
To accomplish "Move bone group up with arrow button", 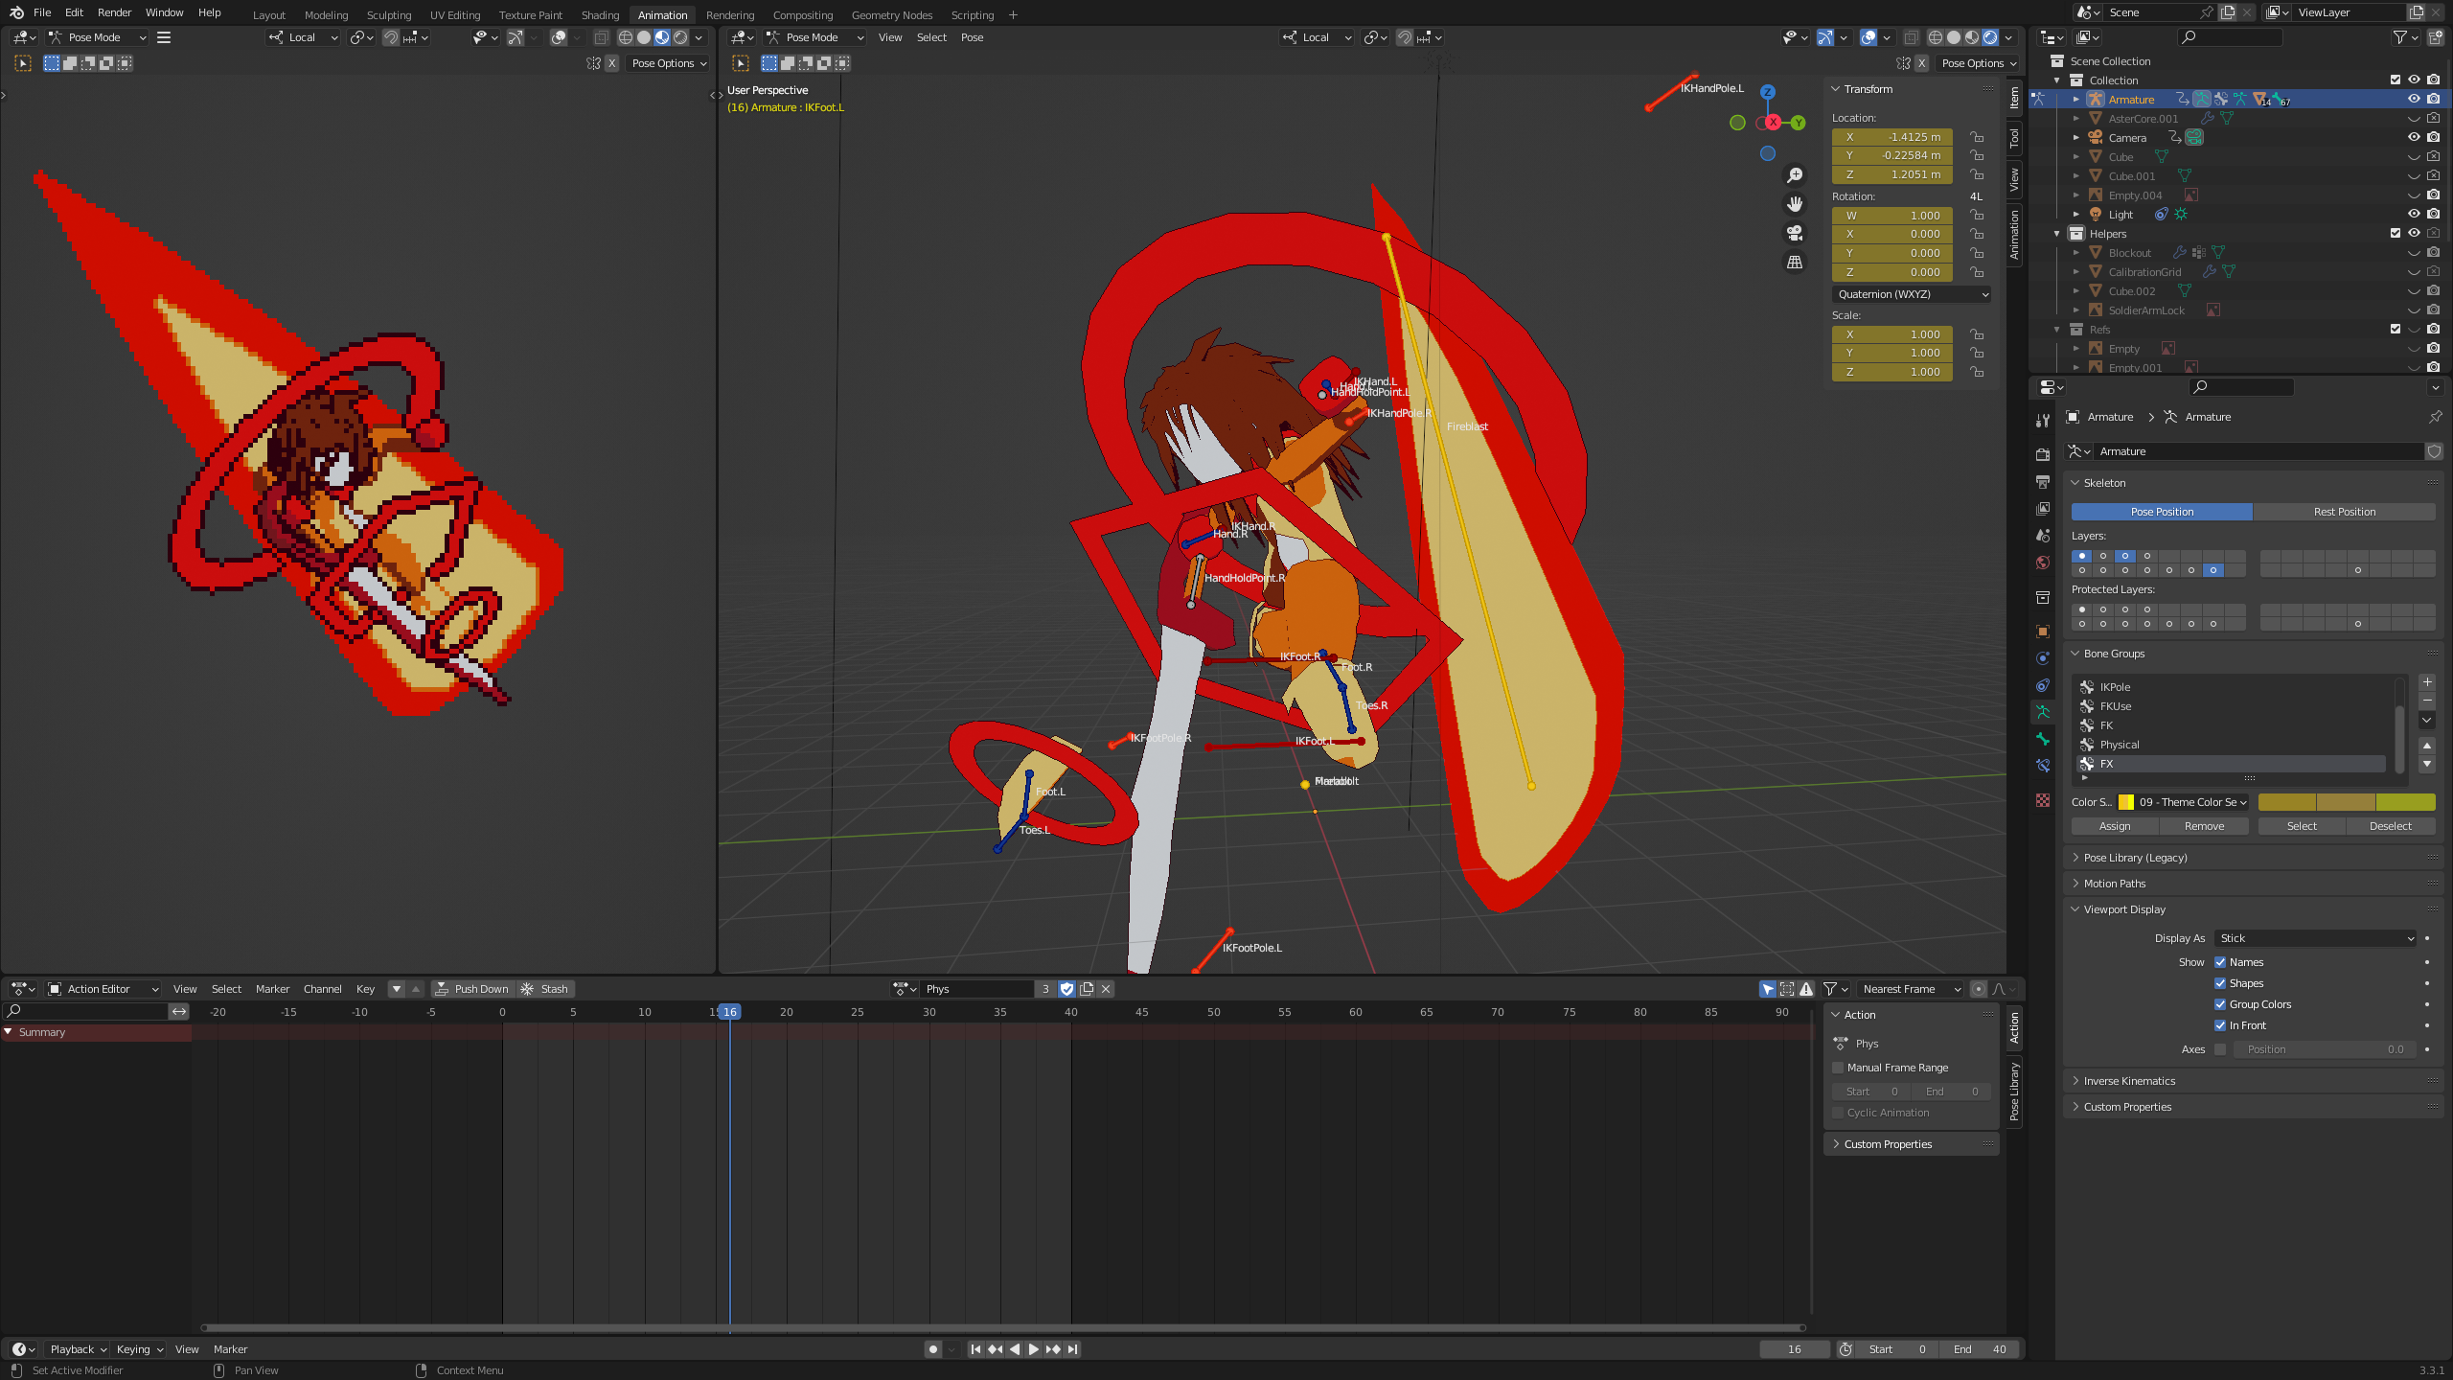I will tap(2427, 745).
